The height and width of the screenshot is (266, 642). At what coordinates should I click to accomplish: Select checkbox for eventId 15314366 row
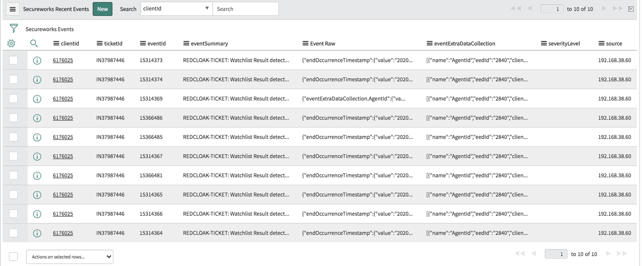(x=13, y=214)
